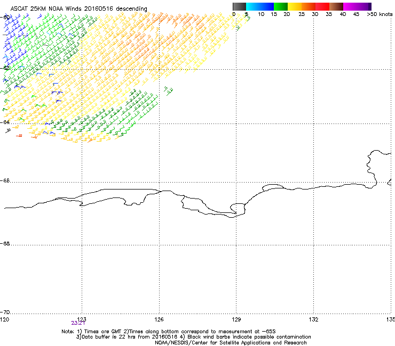Click the longitude label '126'
The image size is (395, 346).
coord(159,319)
